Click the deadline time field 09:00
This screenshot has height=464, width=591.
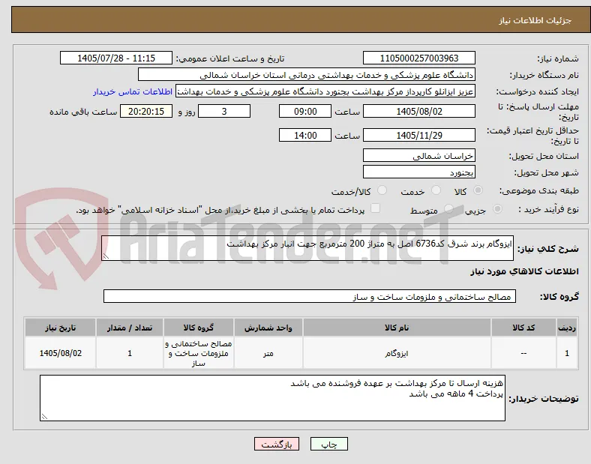[305, 111]
